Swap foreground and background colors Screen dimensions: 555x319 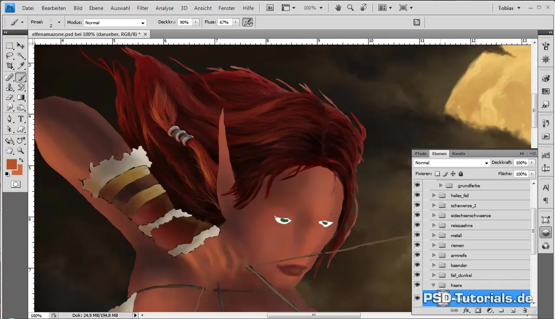[x=21, y=160]
